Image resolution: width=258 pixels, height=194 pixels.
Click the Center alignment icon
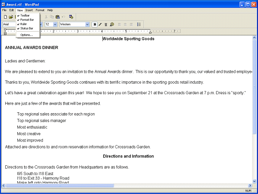pyautogui.click(x=125, y=24)
